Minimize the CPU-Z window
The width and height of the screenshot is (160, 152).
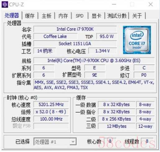(x=114, y=4)
